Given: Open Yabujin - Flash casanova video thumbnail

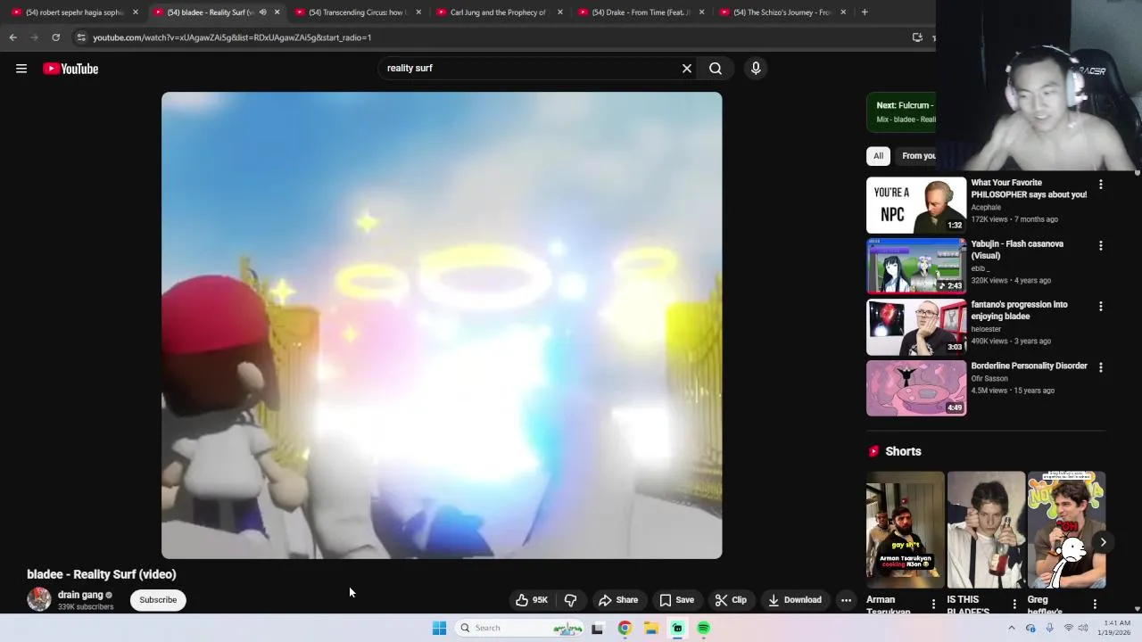Looking at the screenshot, I should tap(916, 266).
